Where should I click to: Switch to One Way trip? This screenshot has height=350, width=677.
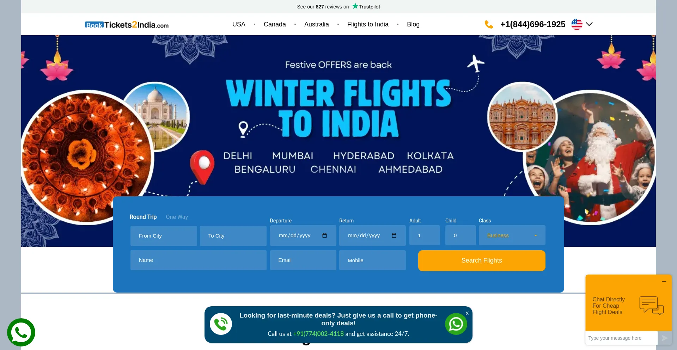pyautogui.click(x=177, y=217)
